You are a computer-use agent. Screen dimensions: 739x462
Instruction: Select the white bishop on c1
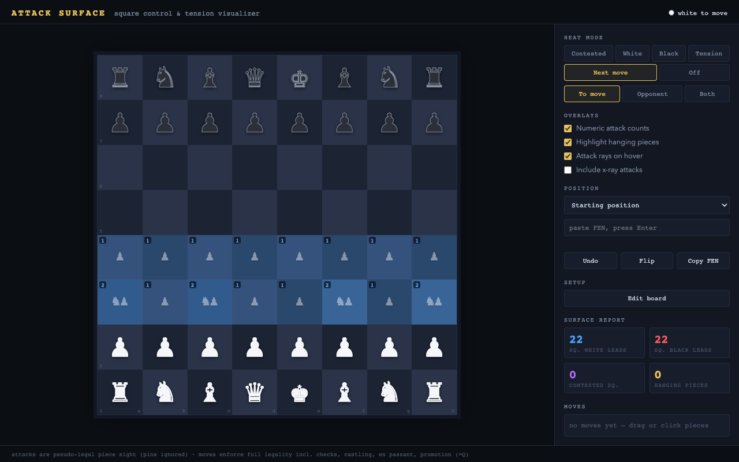[210, 392]
